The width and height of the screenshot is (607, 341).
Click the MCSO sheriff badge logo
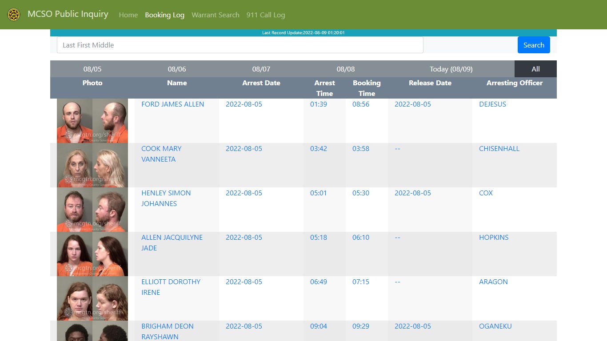[14, 15]
